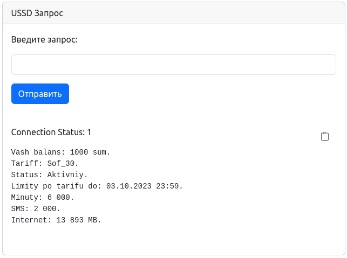Focus the USSD request input field
The image size is (347, 258).
click(173, 65)
